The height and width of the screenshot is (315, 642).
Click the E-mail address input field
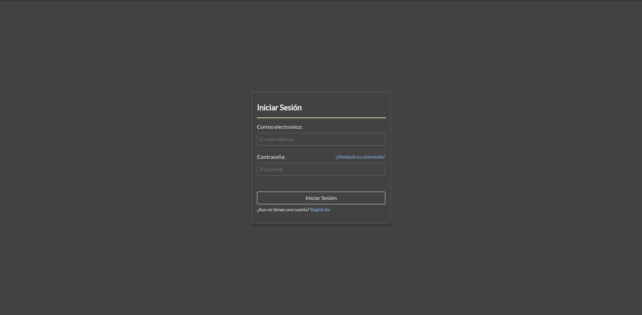[x=321, y=139]
